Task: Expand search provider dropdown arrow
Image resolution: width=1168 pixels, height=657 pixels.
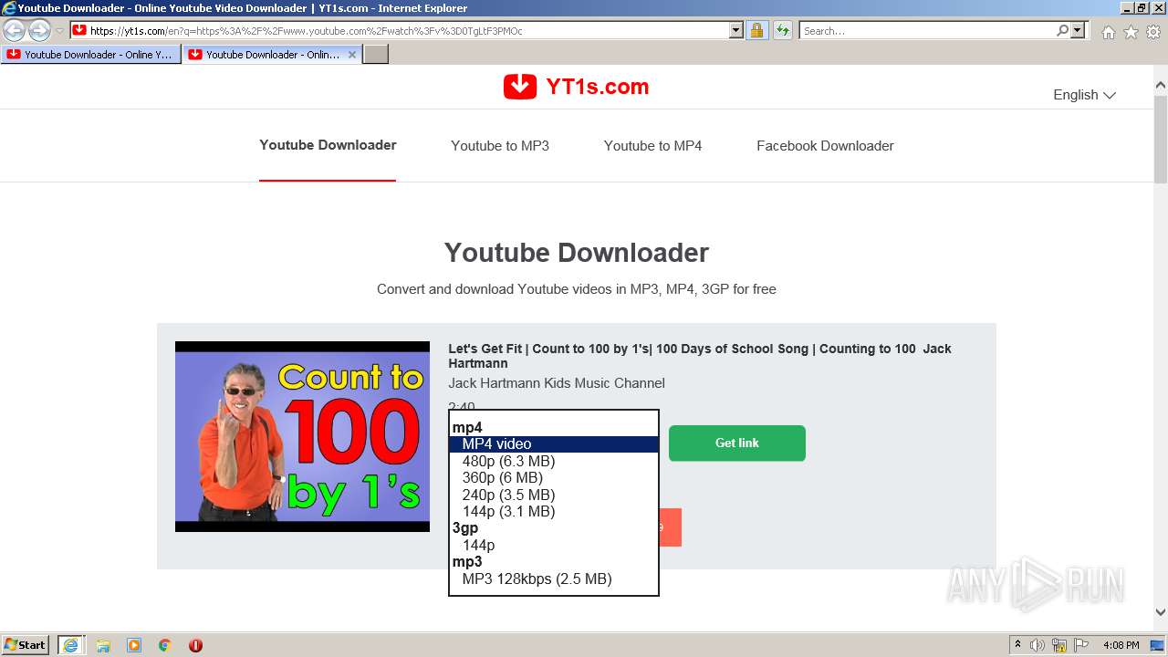Action: click(1078, 30)
